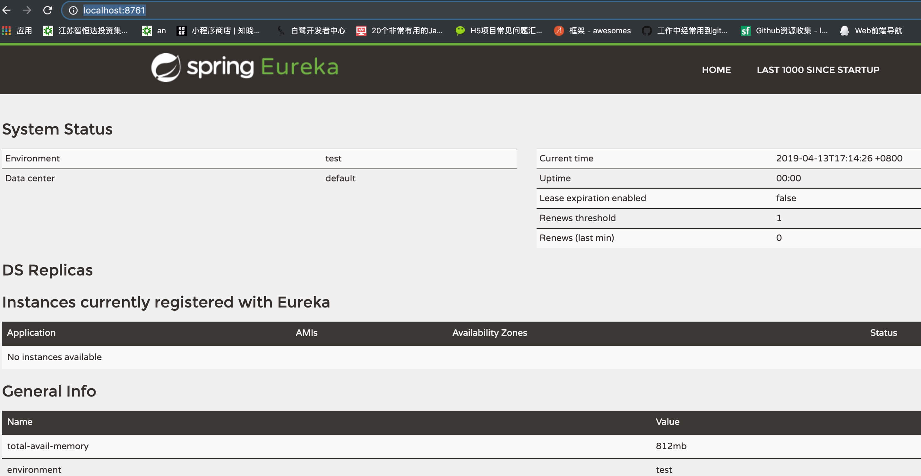The height and width of the screenshot is (476, 921).
Task: Click the Data center value 'default'
Action: (340, 178)
